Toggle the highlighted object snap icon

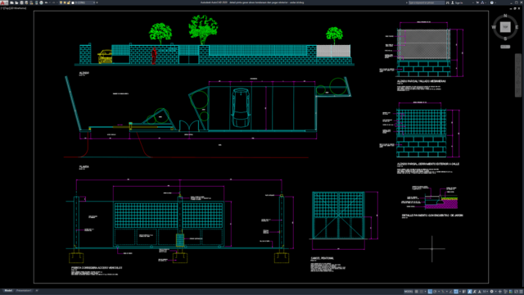tap(456, 292)
